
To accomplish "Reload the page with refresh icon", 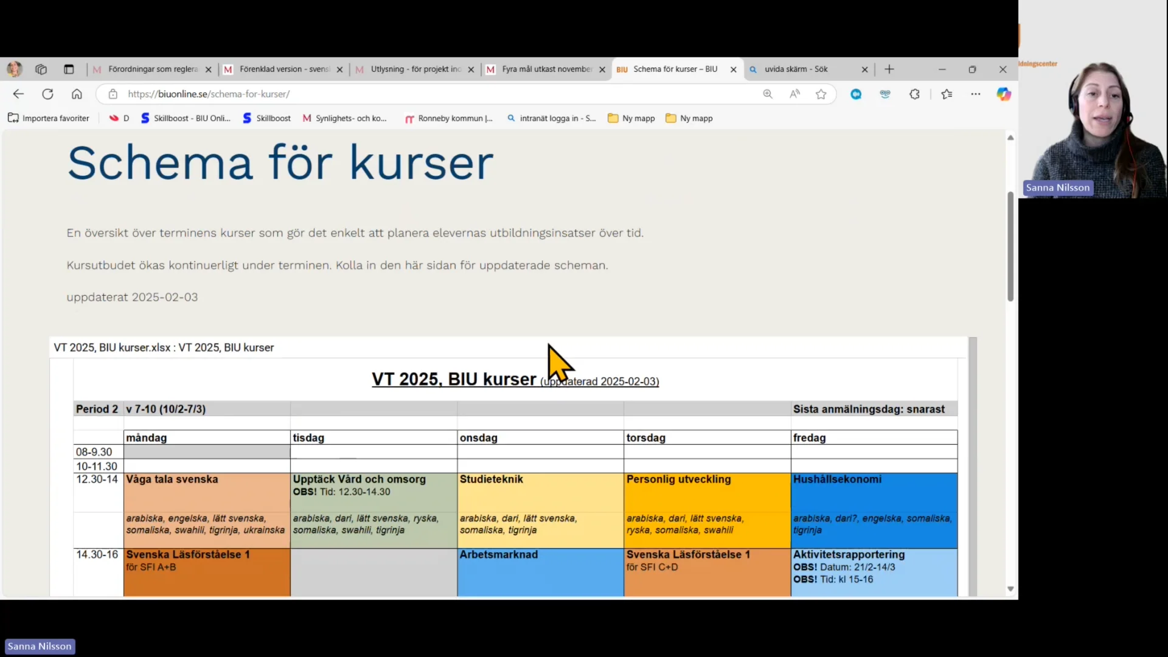I will point(48,94).
